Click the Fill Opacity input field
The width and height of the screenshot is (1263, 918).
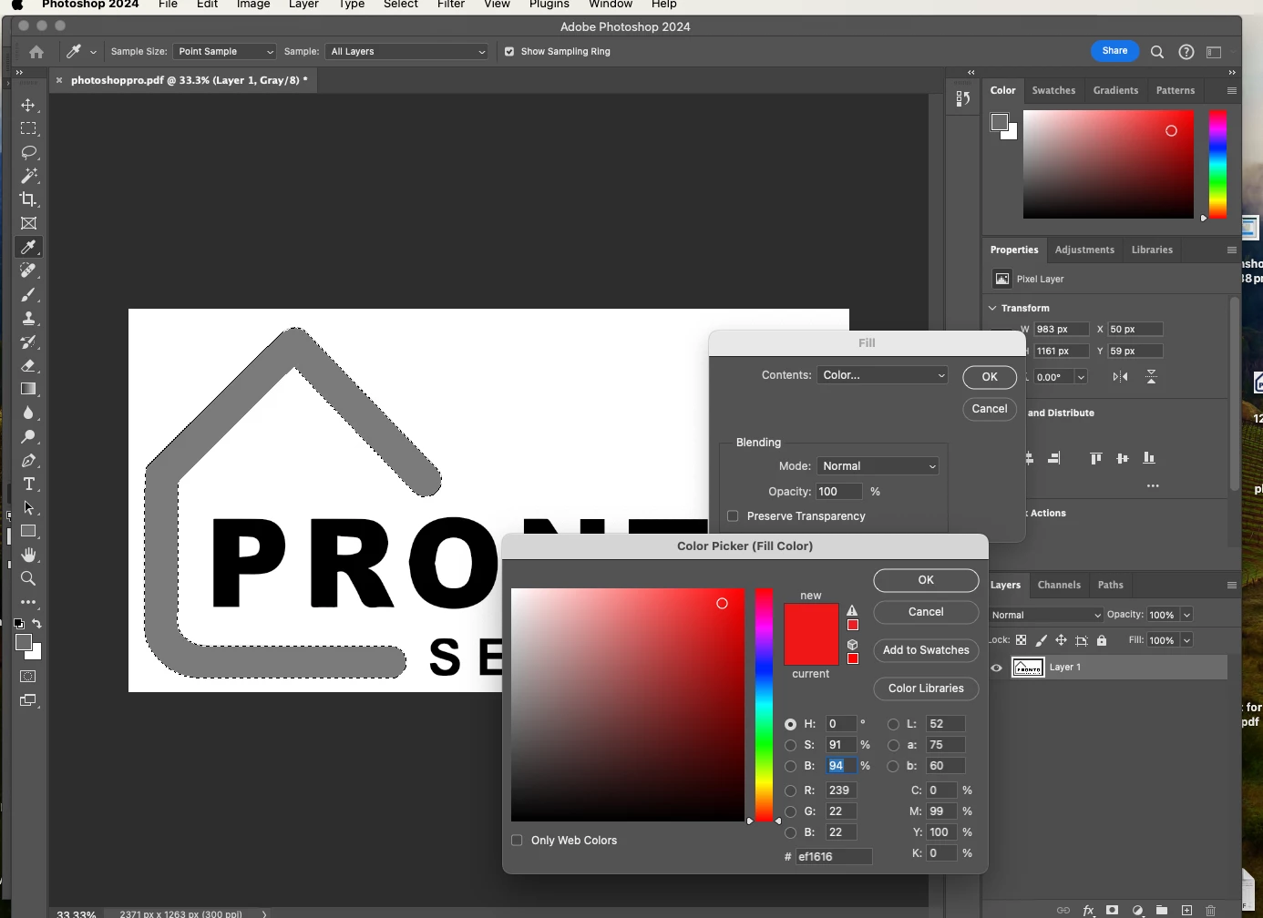click(838, 492)
